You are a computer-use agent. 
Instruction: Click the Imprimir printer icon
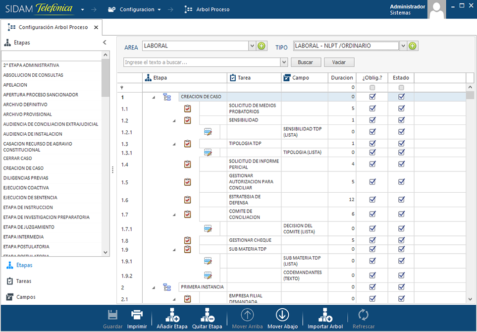pyautogui.click(x=137, y=315)
